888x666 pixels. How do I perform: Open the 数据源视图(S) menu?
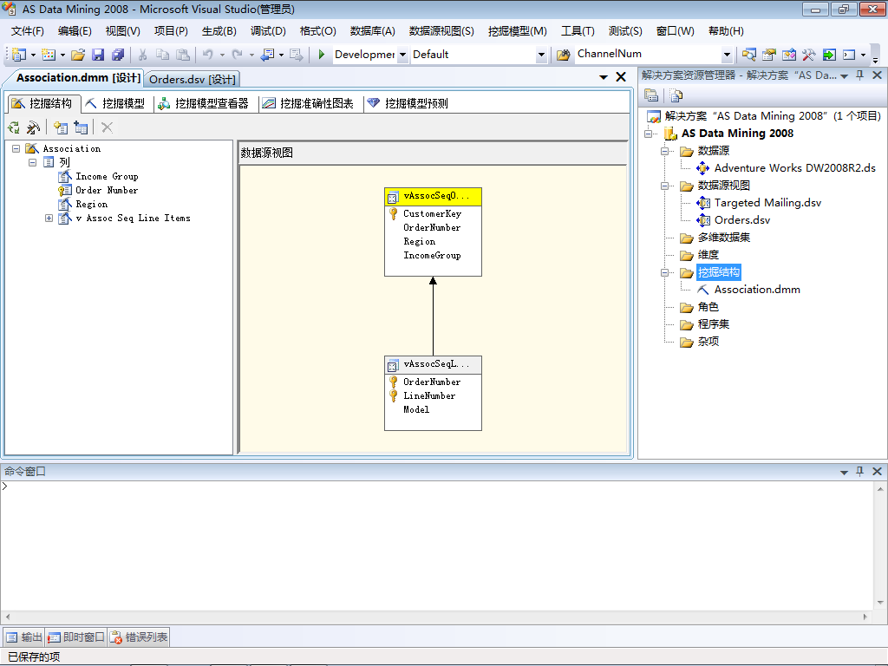441,31
